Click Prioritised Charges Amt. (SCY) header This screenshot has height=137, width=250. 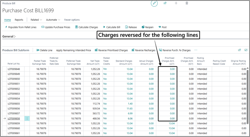pyautogui.click(x=187, y=61)
